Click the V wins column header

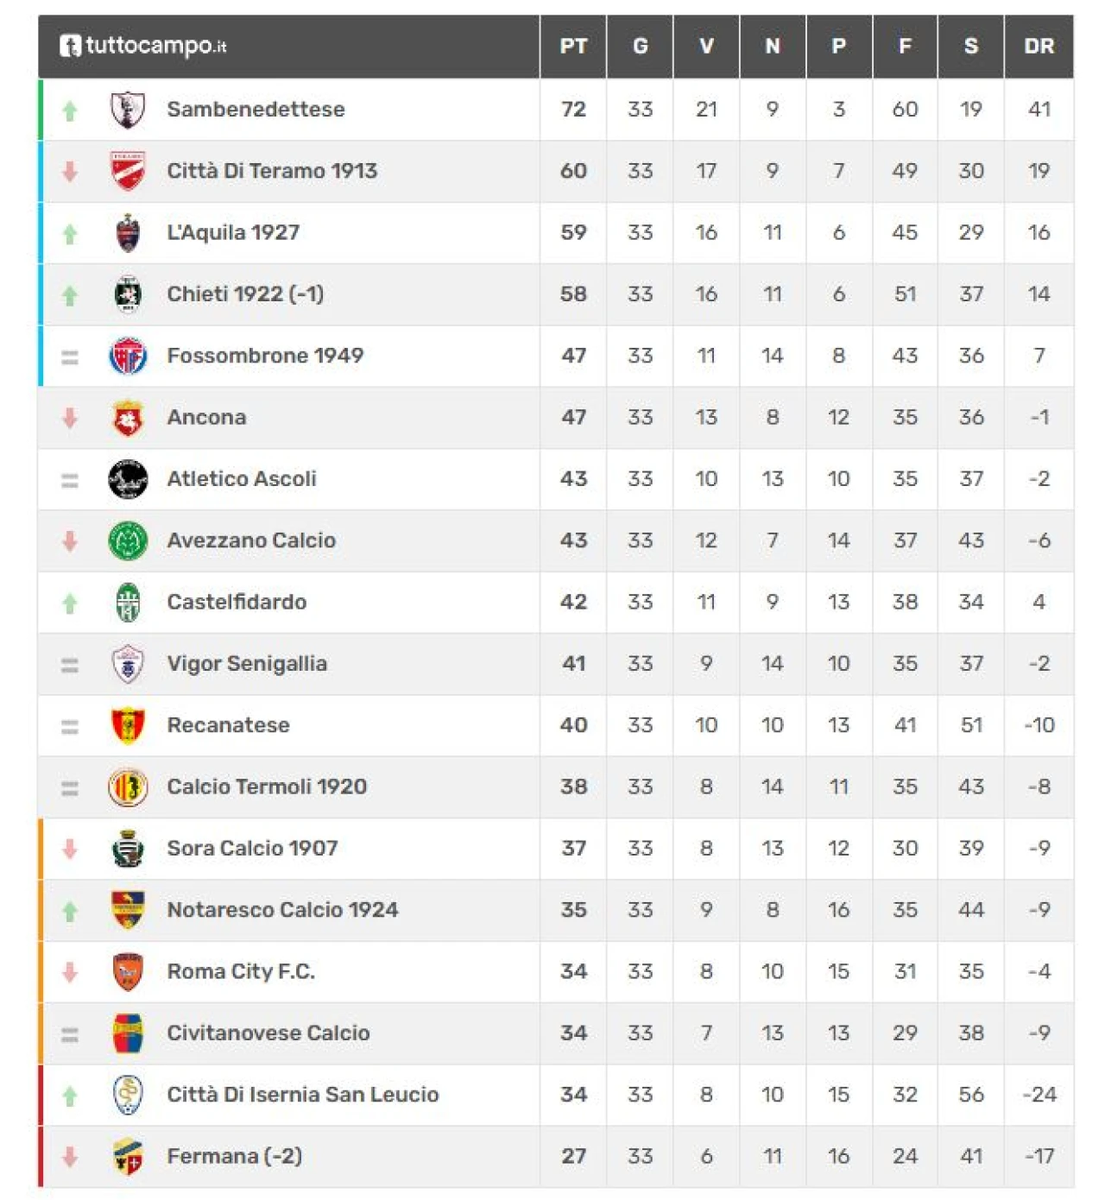706,46
